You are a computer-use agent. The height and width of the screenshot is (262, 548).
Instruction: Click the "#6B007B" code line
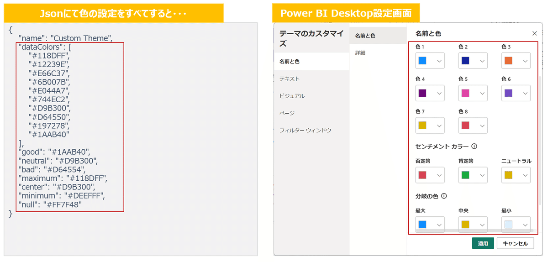pos(49,82)
